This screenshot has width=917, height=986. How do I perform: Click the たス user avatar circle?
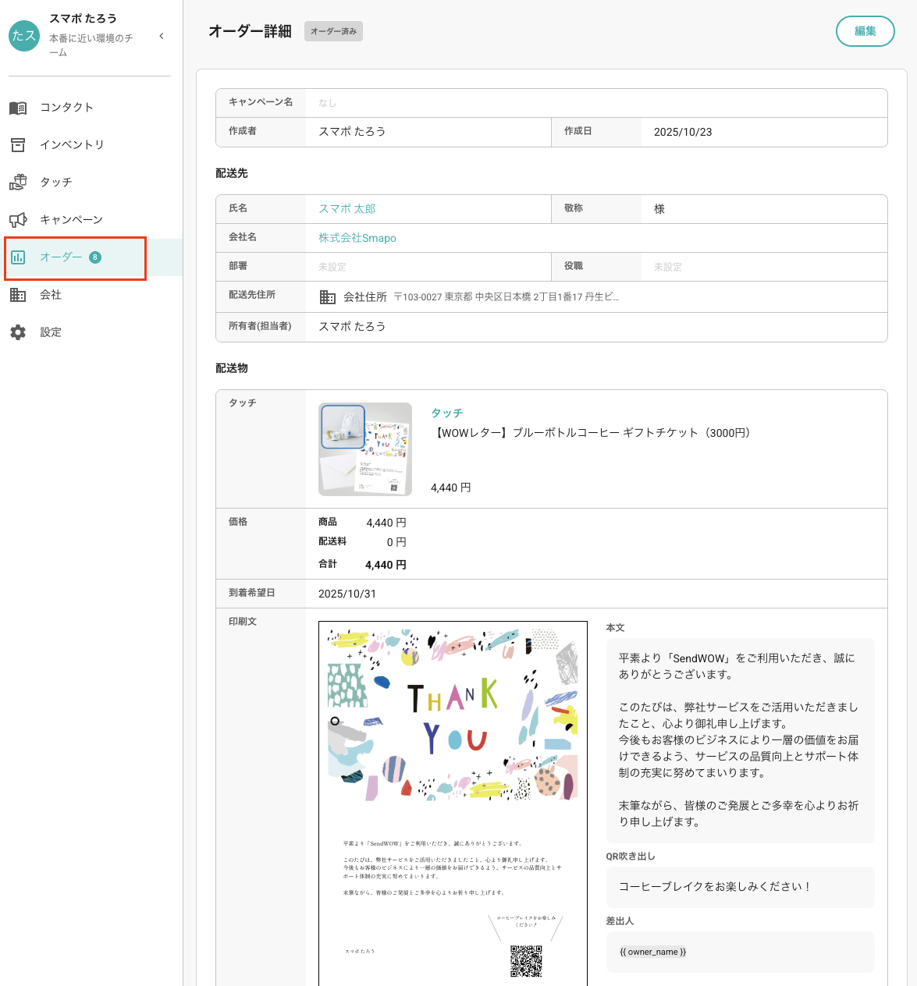pyautogui.click(x=24, y=36)
